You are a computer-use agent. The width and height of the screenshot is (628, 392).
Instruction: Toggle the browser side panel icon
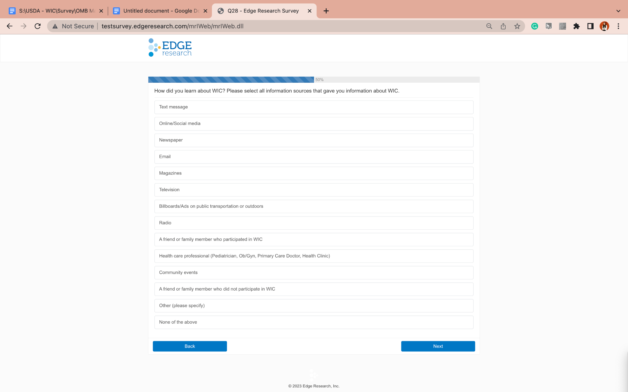(x=590, y=26)
